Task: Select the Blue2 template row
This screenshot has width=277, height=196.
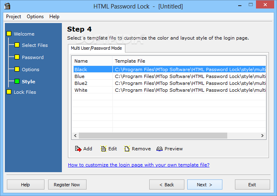Action: coord(169,83)
